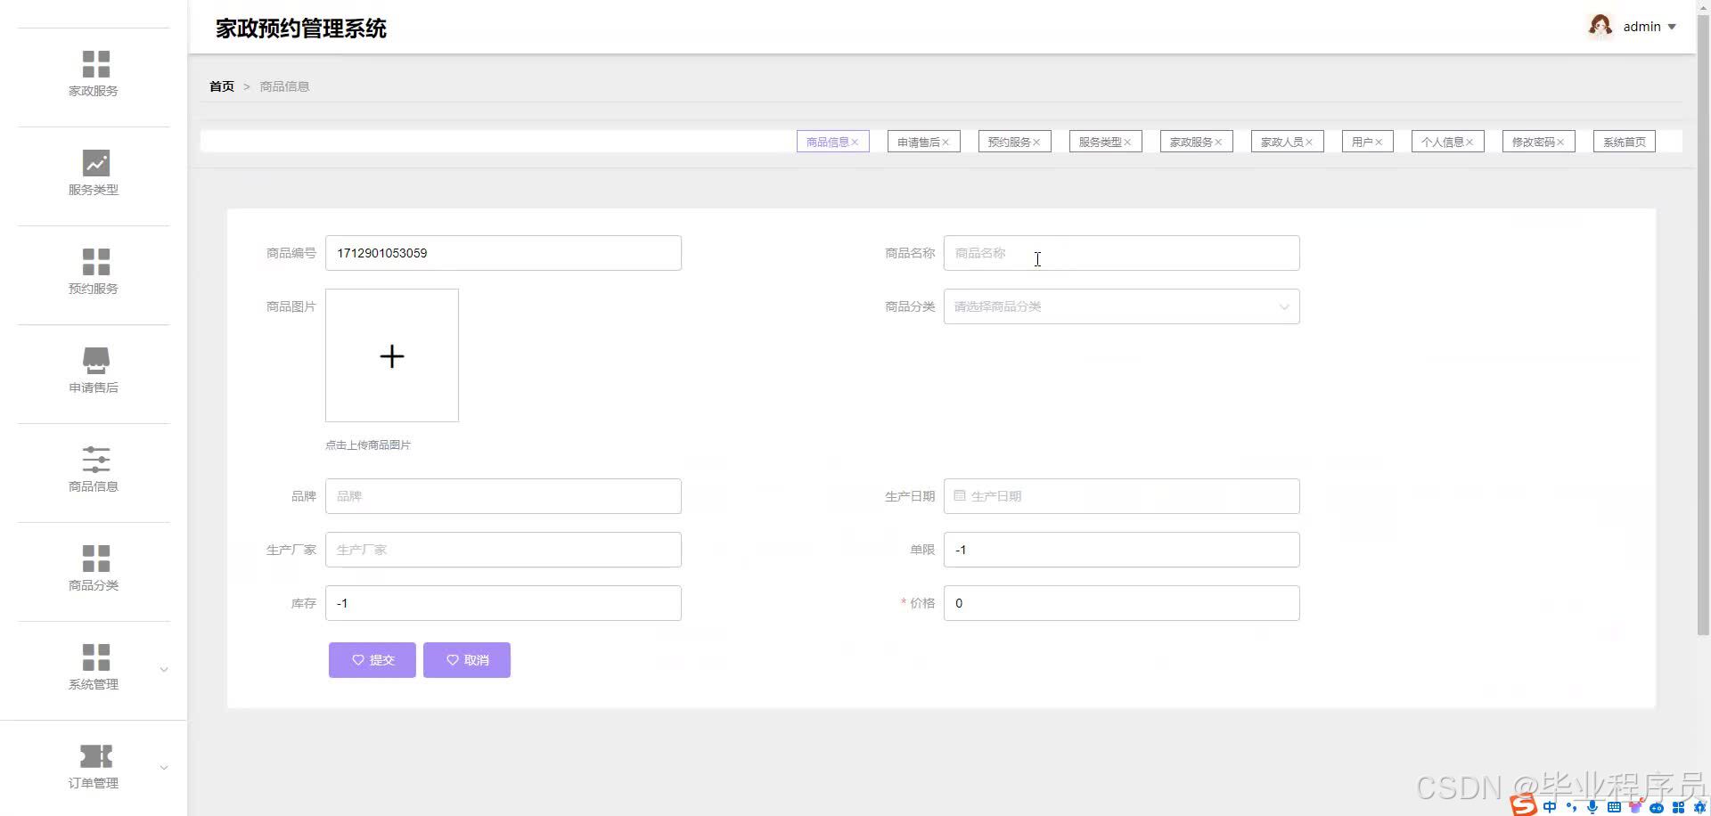The width and height of the screenshot is (1711, 816).
Task: Open 商品信息 sliders icon in sidebar
Action: point(95,460)
